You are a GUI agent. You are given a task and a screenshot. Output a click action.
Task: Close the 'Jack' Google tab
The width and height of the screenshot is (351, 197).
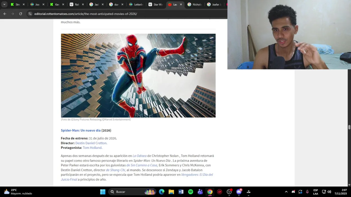pos(103,4)
